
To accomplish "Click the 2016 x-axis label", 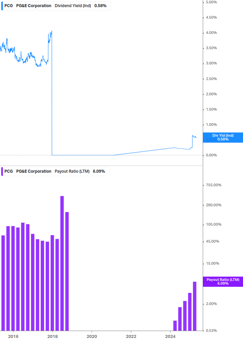I will [13, 337].
